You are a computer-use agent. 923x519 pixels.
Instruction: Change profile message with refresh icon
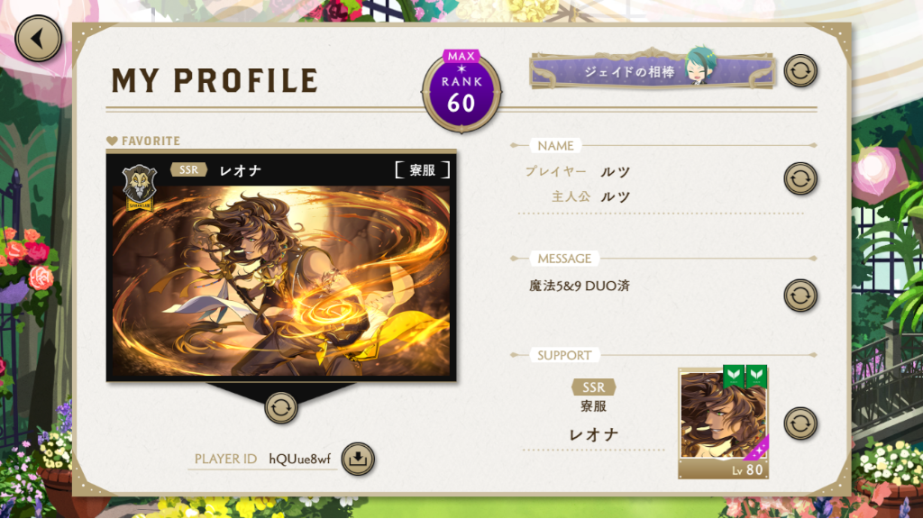click(800, 295)
